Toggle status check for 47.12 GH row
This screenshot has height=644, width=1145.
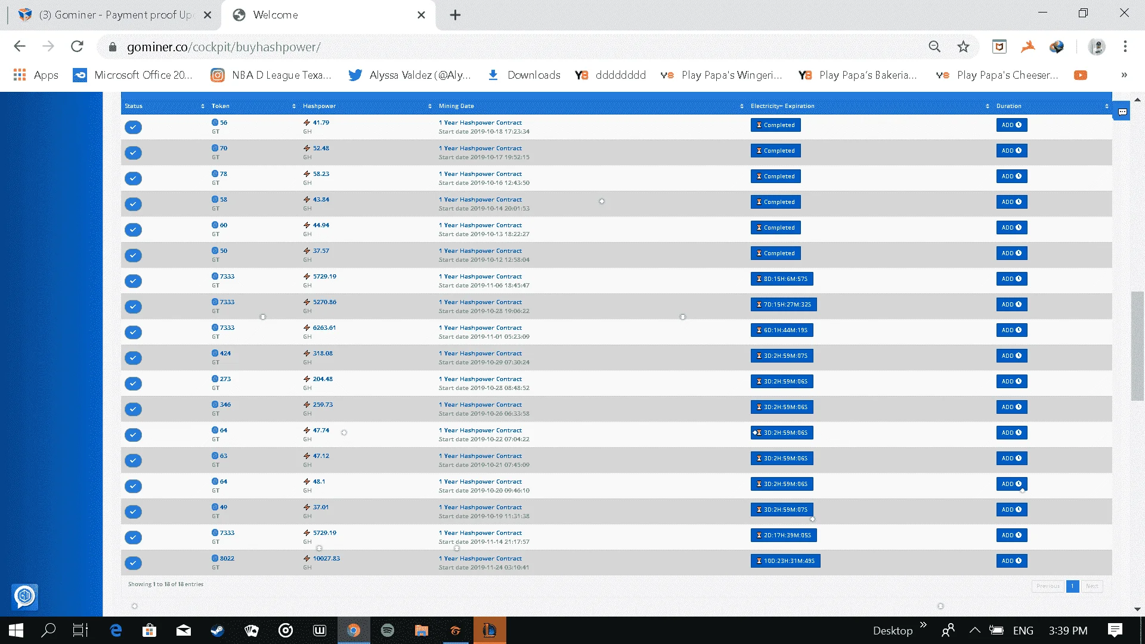pos(133,460)
